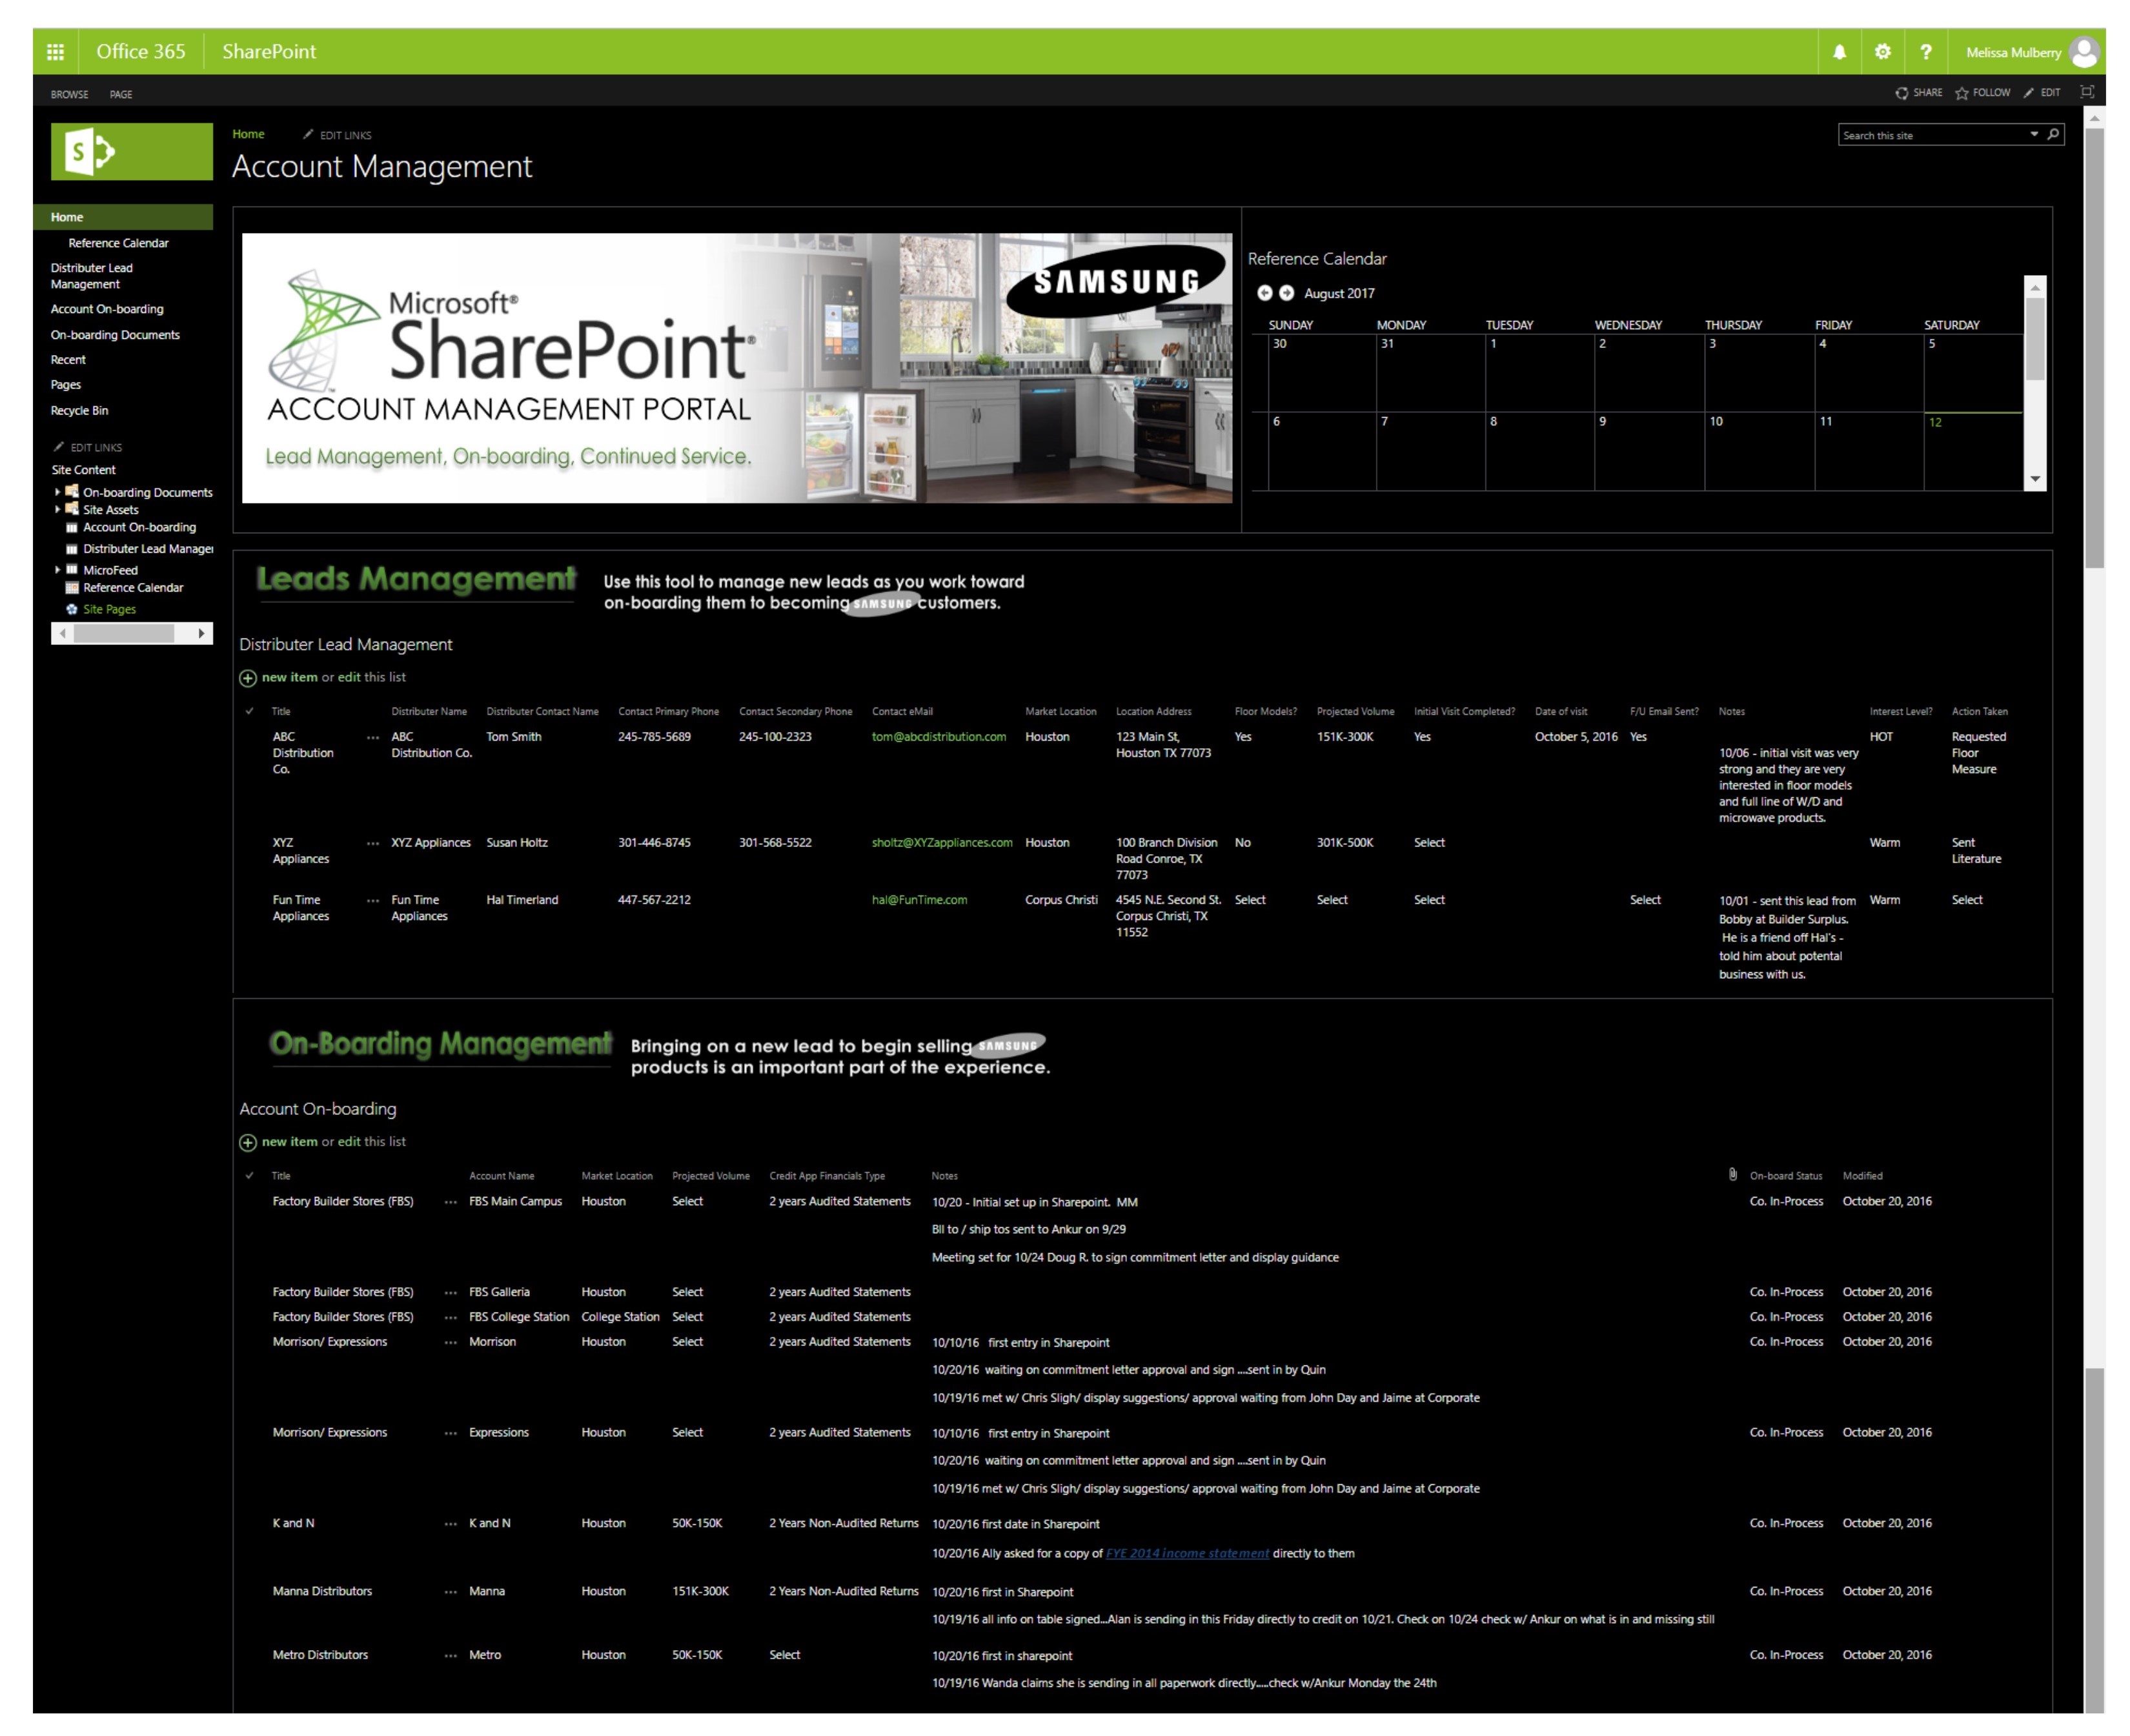Click tom@abcdistribution.com email link
Image resolution: width=2130 pixels, height=1736 pixels.
pos(938,737)
